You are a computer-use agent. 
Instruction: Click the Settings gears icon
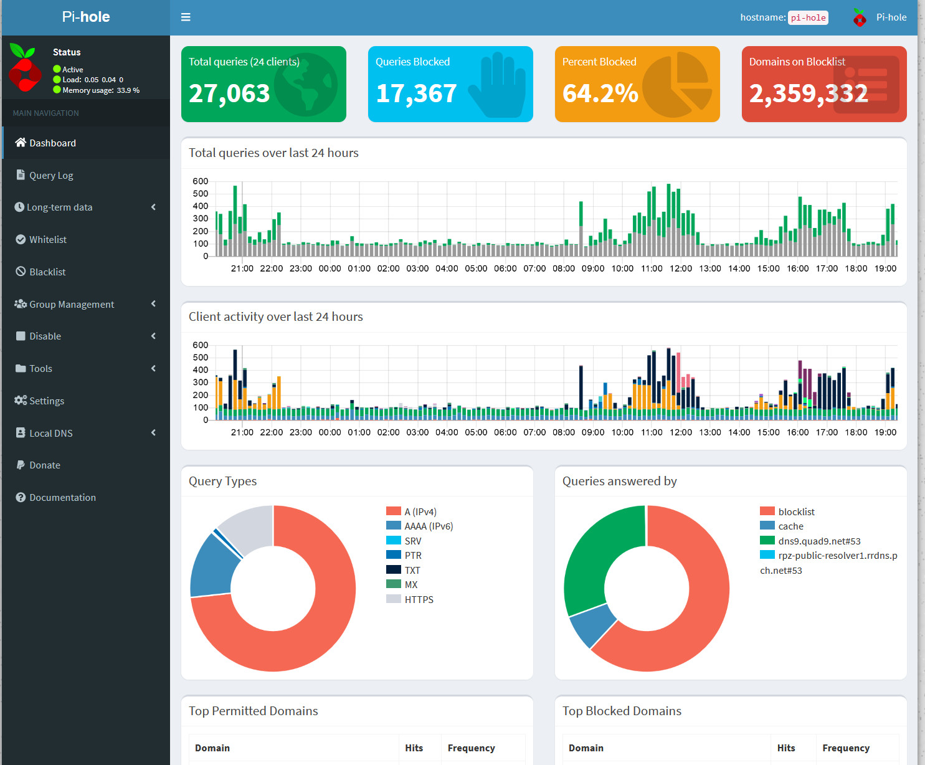21,401
